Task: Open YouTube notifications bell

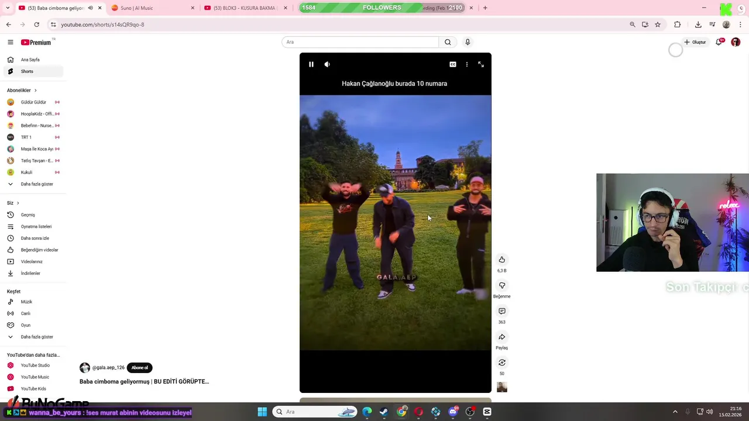Action: [719, 42]
